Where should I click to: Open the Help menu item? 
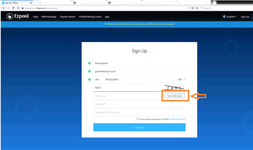pos(36,17)
